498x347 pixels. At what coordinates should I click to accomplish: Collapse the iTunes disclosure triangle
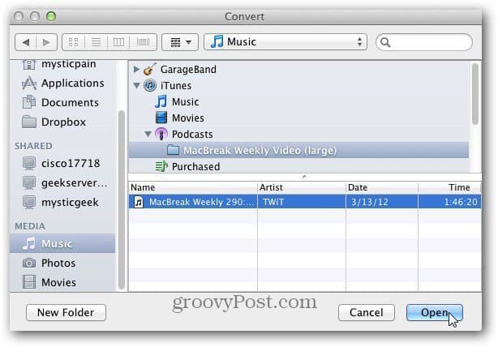tap(136, 85)
